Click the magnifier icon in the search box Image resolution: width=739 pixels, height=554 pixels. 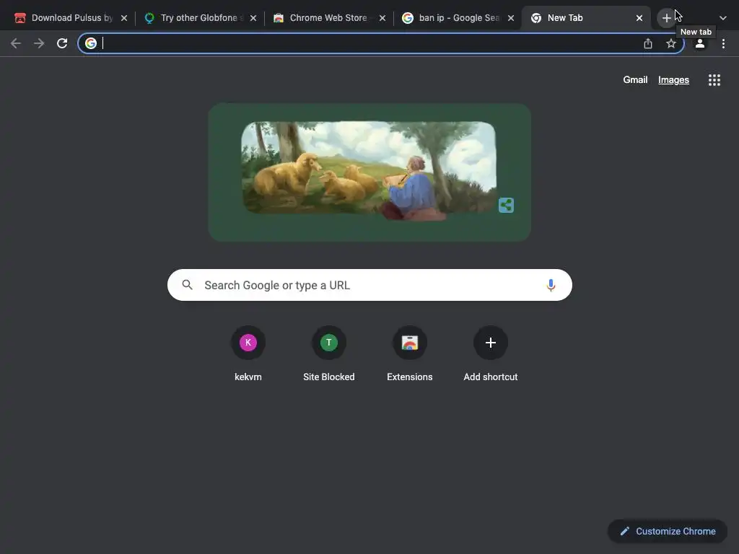(x=188, y=285)
